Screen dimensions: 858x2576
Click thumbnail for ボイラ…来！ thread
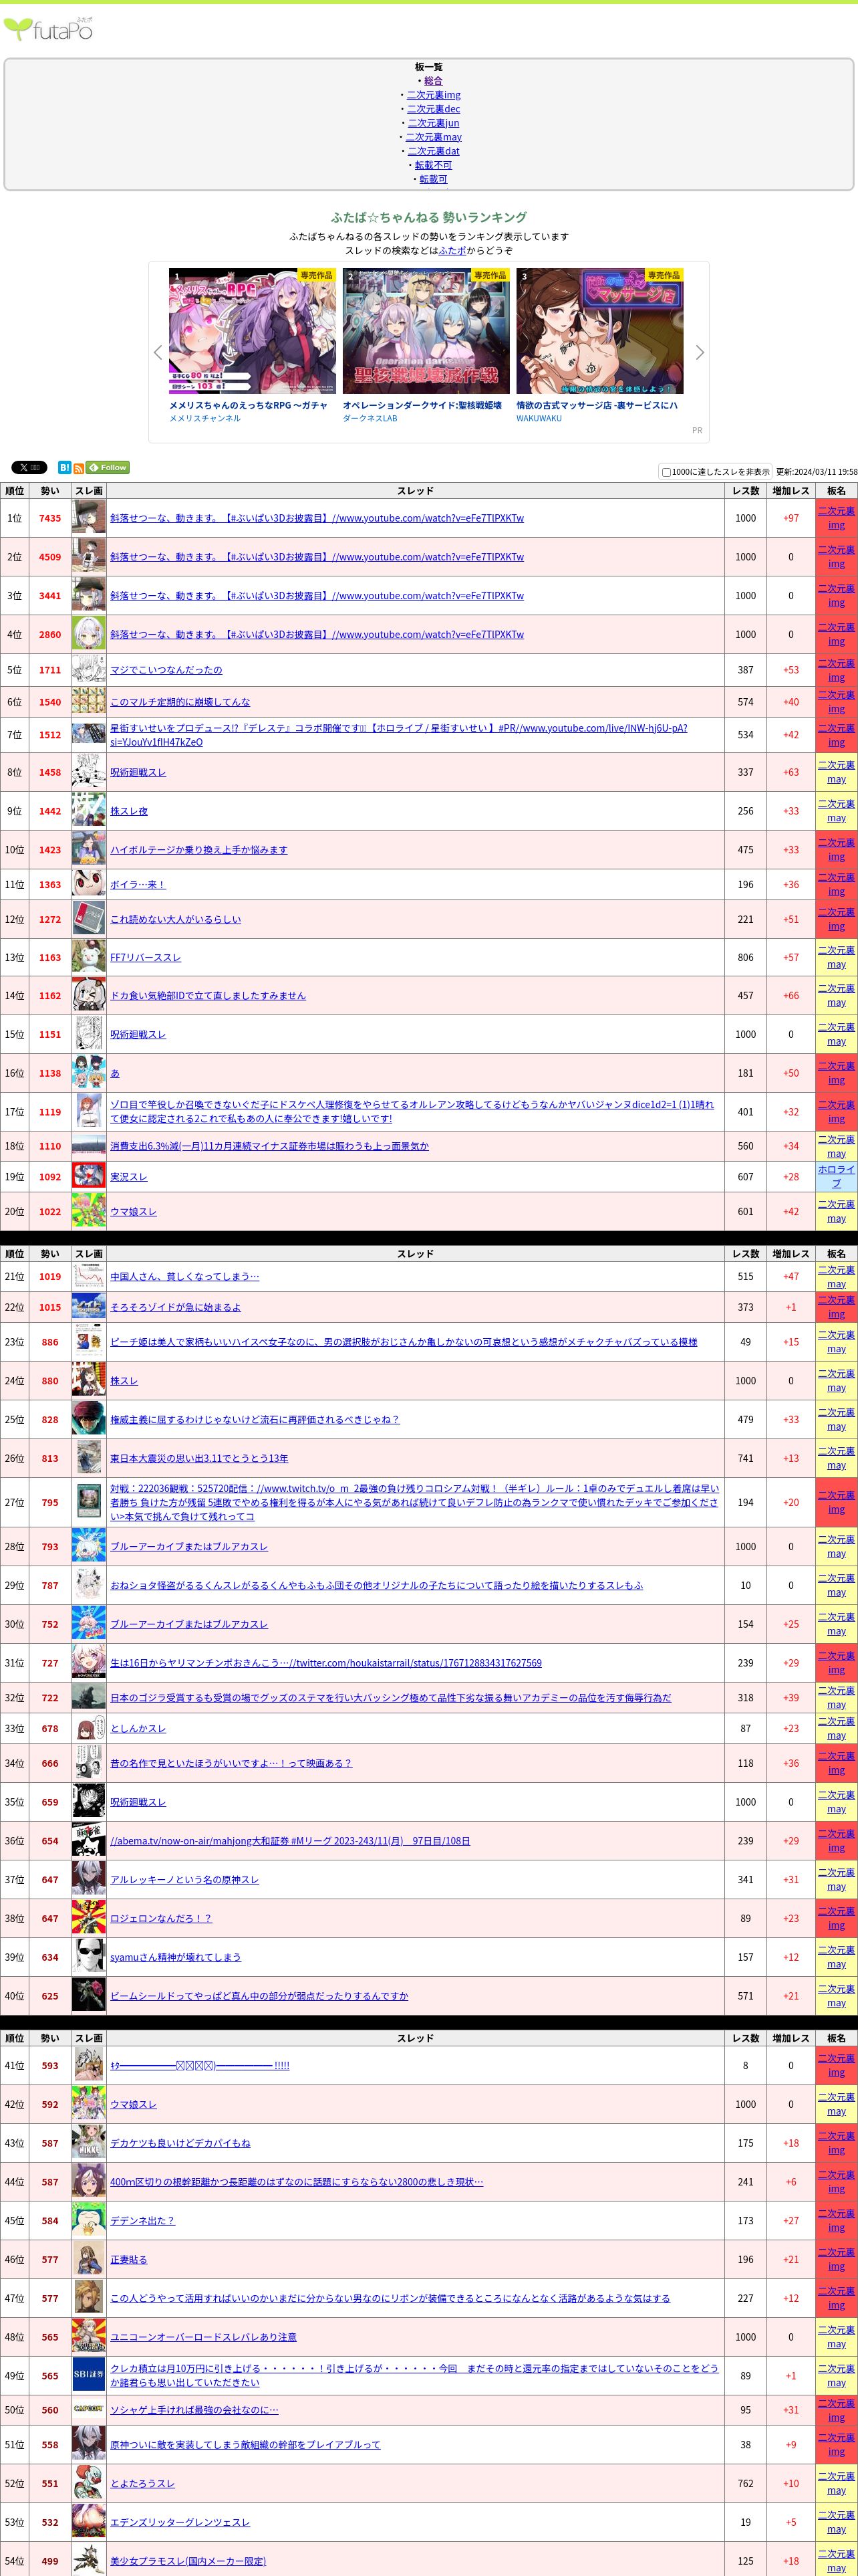89,884
